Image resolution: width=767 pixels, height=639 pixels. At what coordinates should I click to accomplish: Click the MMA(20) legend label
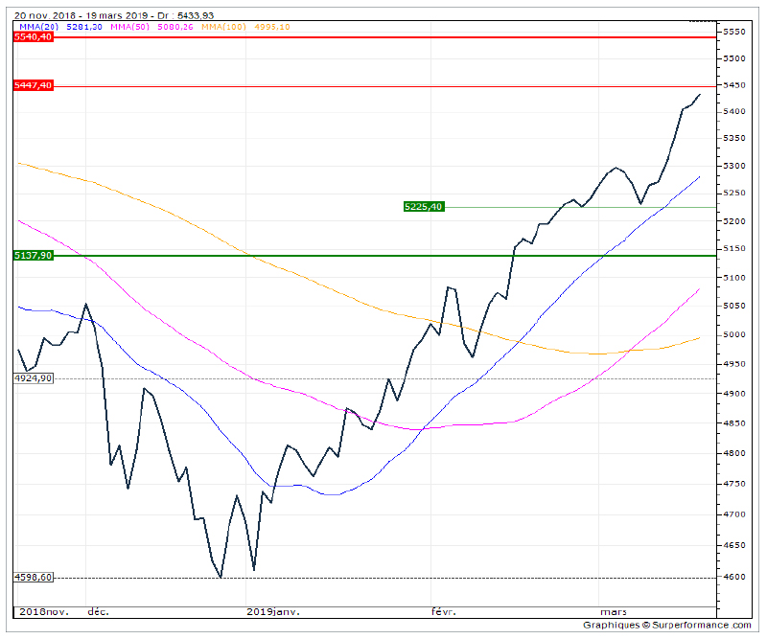38,27
